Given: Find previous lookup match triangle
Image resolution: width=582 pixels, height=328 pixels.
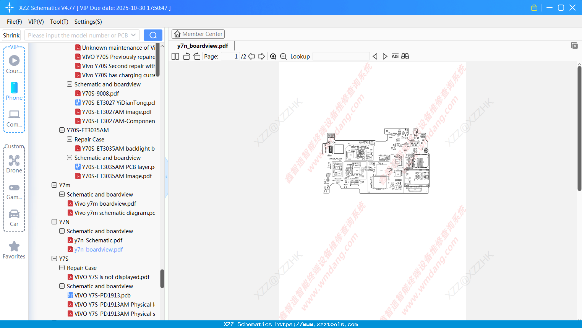Looking at the screenshot, I should click(375, 57).
